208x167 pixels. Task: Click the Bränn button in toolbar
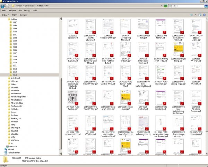point(15,15)
